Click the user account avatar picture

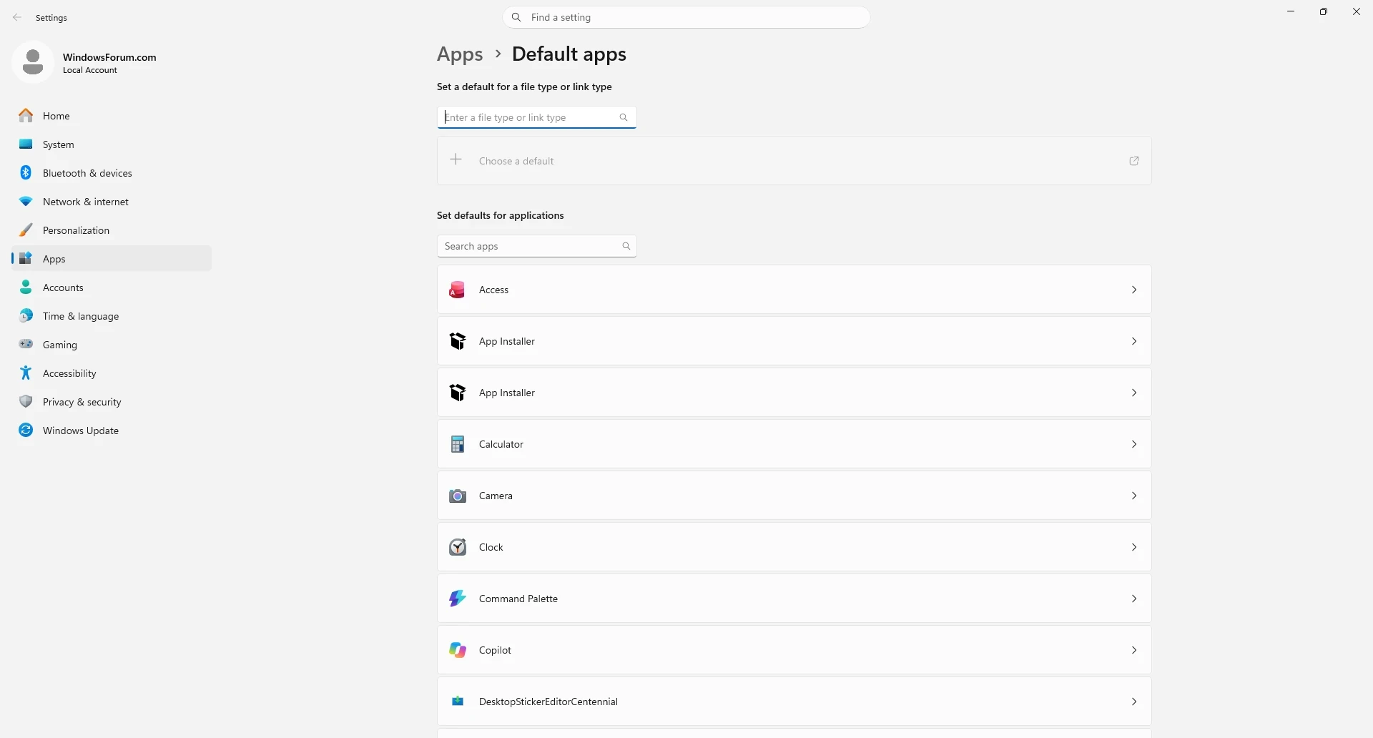[33, 62]
